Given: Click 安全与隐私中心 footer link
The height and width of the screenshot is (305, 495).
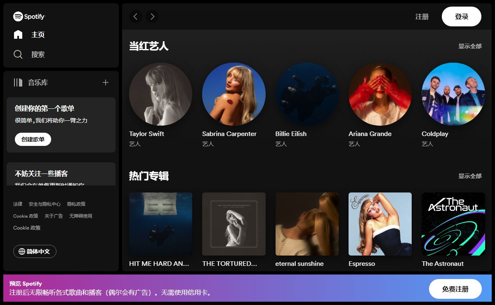Looking at the screenshot, I should point(45,204).
